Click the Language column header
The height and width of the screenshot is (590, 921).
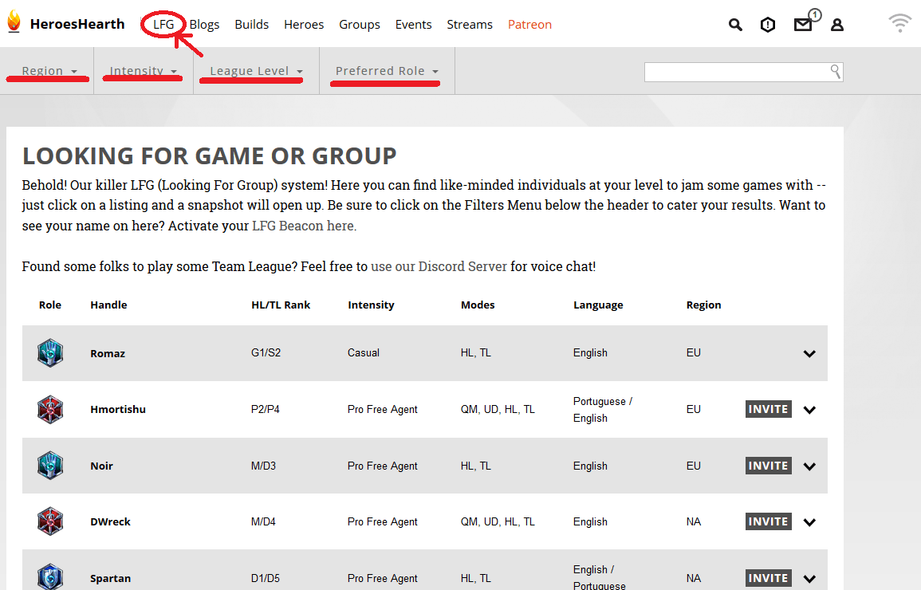point(598,305)
